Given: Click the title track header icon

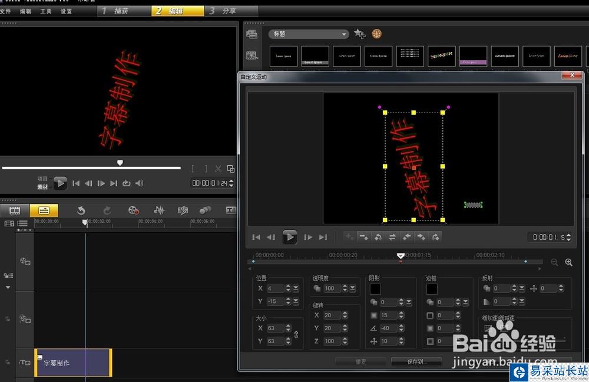Looking at the screenshot, I should [x=25, y=363].
